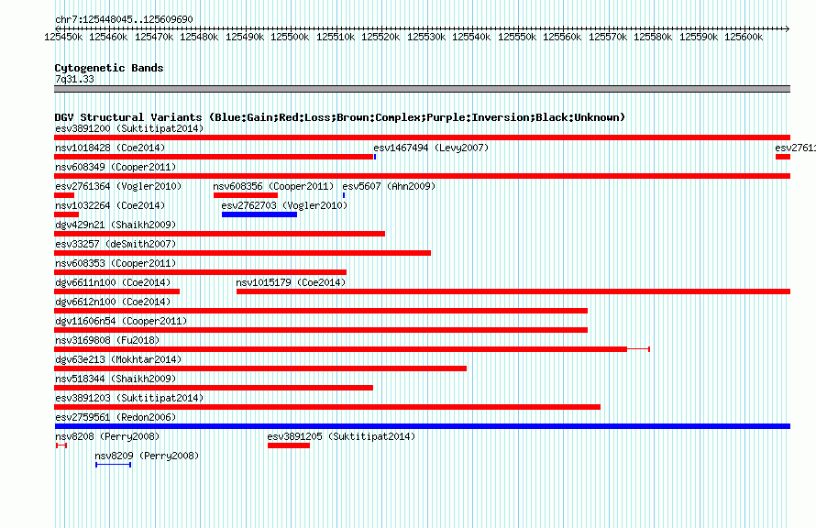Click the nsv3169808 (Fu2018) label
The height and width of the screenshot is (528, 816).
click(107, 340)
